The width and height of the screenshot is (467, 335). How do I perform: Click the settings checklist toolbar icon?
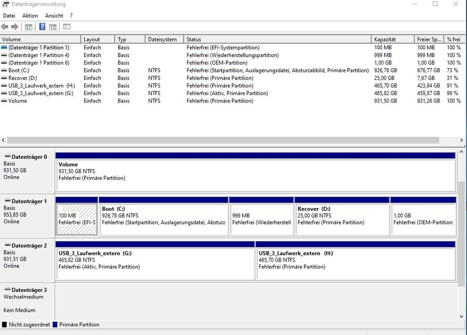(66, 27)
